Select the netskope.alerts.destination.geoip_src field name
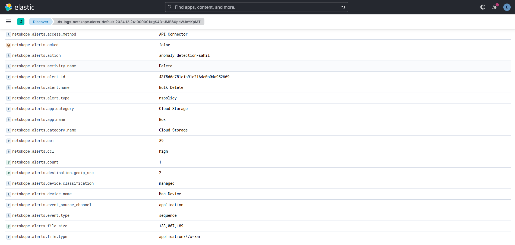The width and height of the screenshot is (515, 245). pos(53,173)
